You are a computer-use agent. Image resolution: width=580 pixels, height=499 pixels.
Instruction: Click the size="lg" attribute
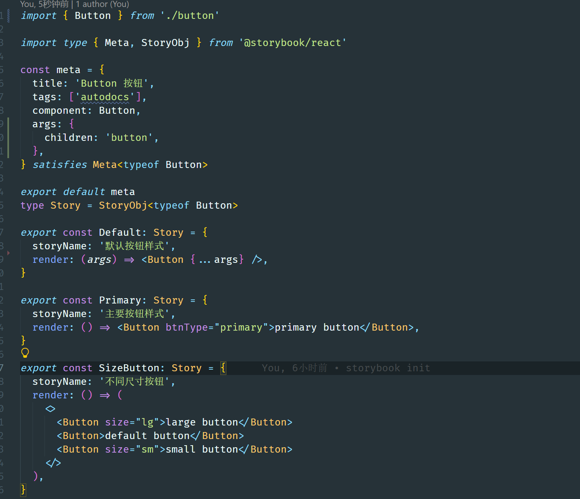point(132,422)
